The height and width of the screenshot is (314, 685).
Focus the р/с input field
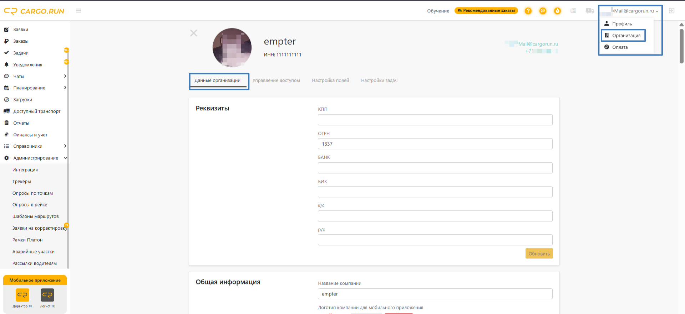click(435, 240)
